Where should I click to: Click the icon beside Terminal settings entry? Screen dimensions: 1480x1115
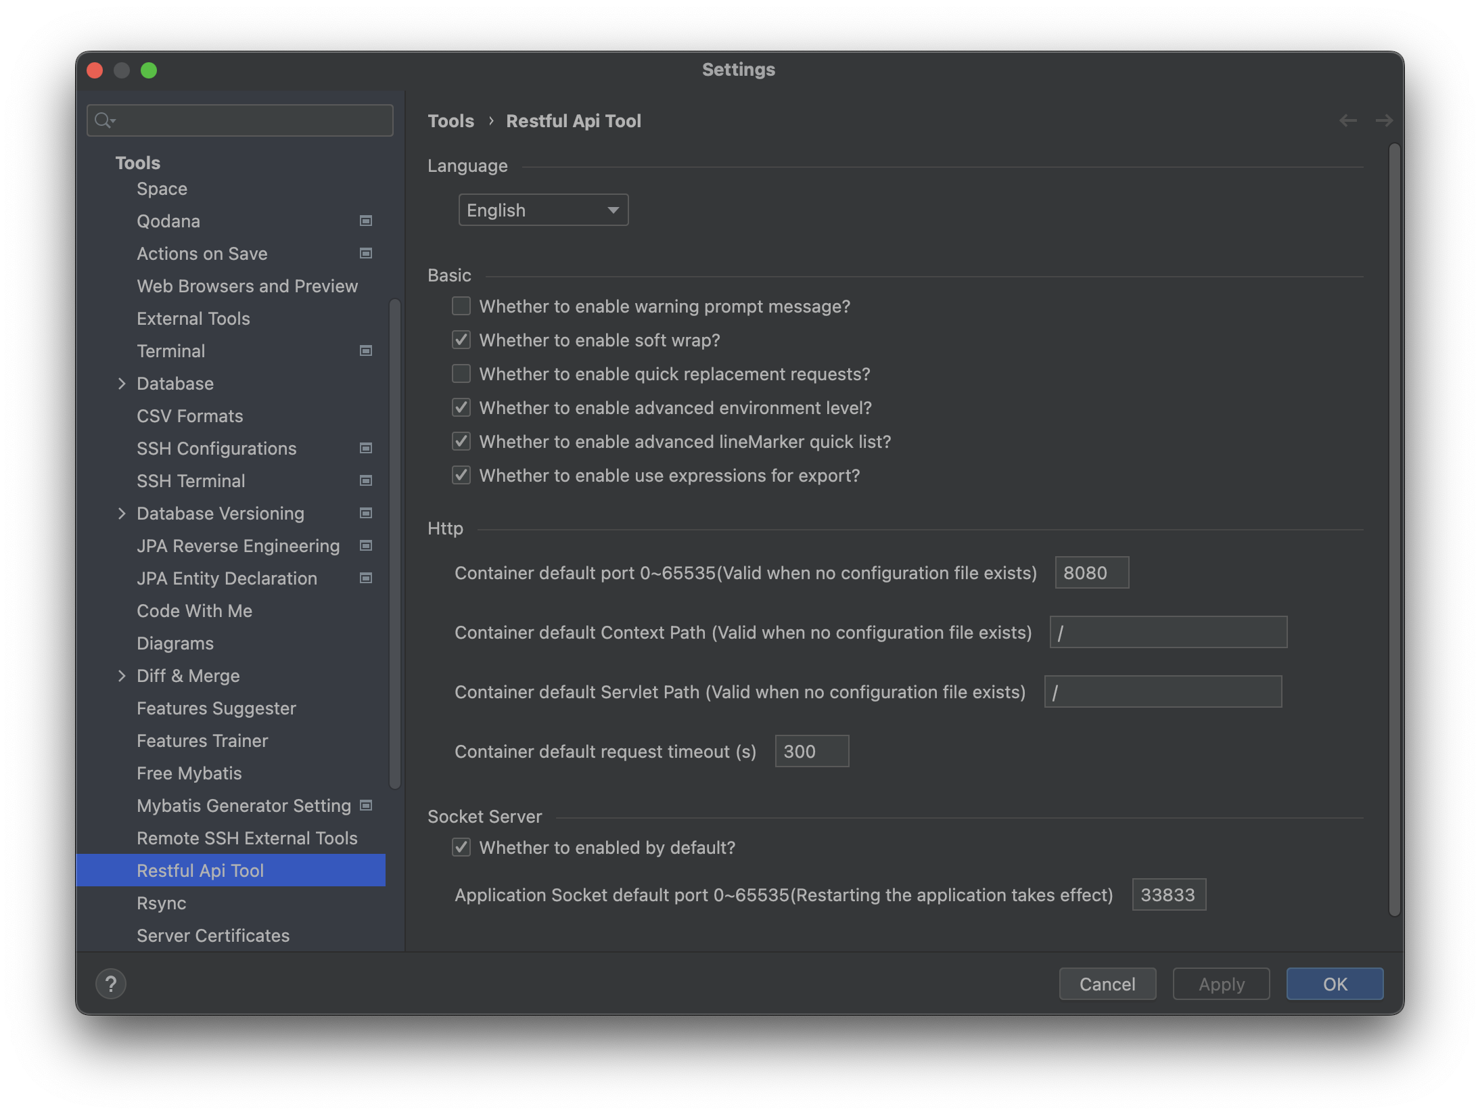365,350
